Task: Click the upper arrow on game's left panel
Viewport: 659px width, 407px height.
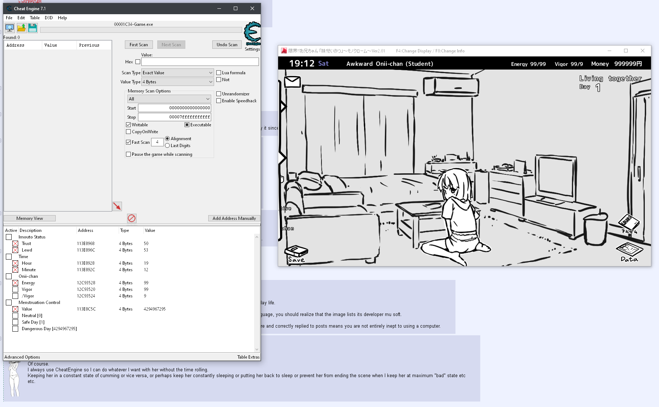Action: (283, 107)
